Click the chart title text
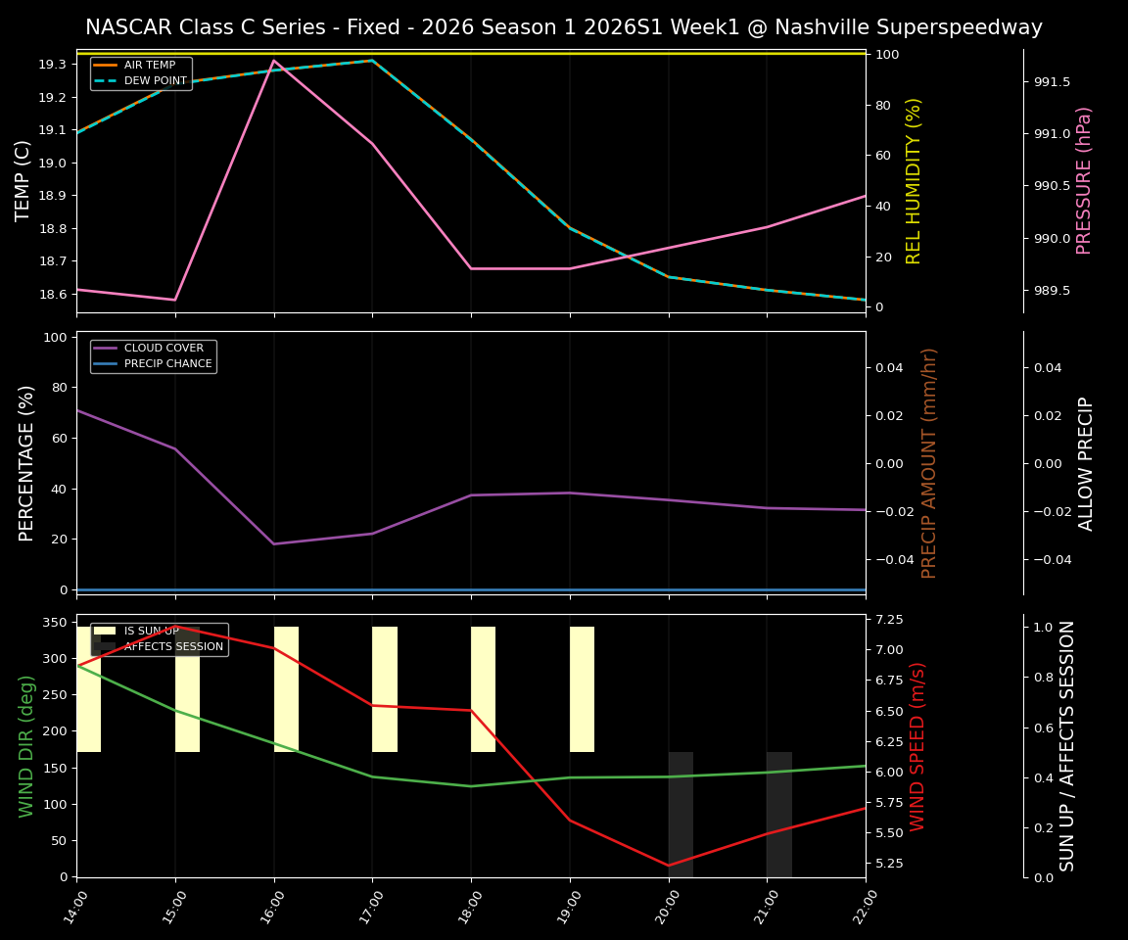Image resolution: width=1128 pixels, height=940 pixels. pos(563,26)
